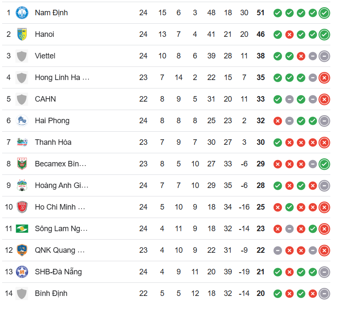
Task: Click Viettel's grey placeholder shield
Action: click(x=22, y=56)
